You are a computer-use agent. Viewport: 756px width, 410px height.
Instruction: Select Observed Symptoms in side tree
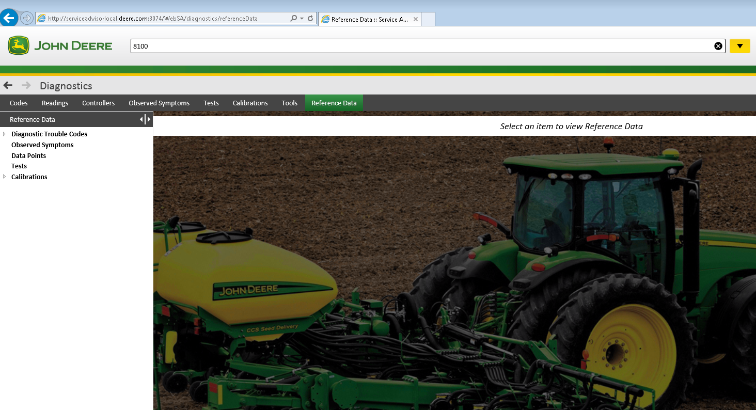coord(42,145)
